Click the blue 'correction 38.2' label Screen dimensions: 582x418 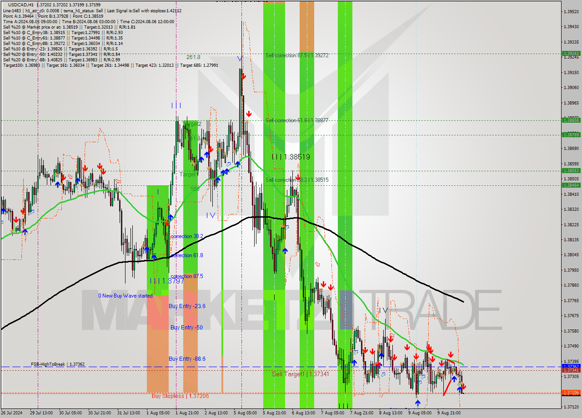point(186,236)
